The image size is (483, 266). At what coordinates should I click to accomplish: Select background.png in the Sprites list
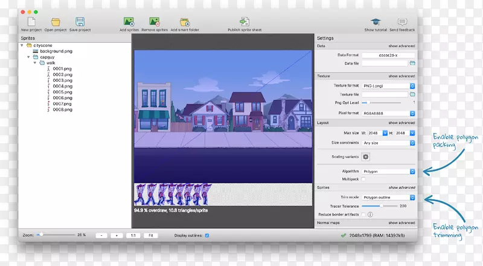click(56, 52)
